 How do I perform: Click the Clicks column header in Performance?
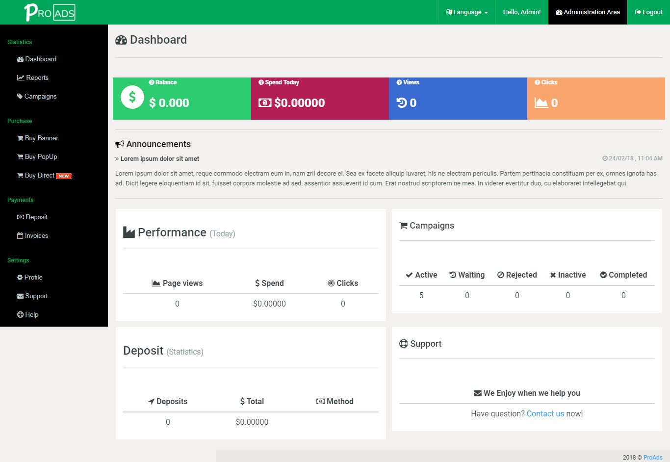[343, 283]
